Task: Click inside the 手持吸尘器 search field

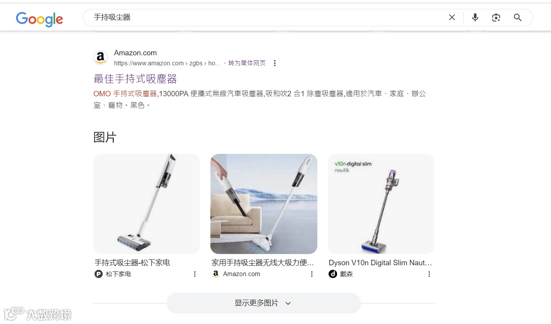Action: click(x=267, y=17)
